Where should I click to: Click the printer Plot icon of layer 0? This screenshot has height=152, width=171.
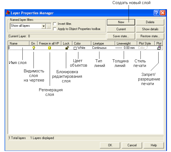pos(159,48)
